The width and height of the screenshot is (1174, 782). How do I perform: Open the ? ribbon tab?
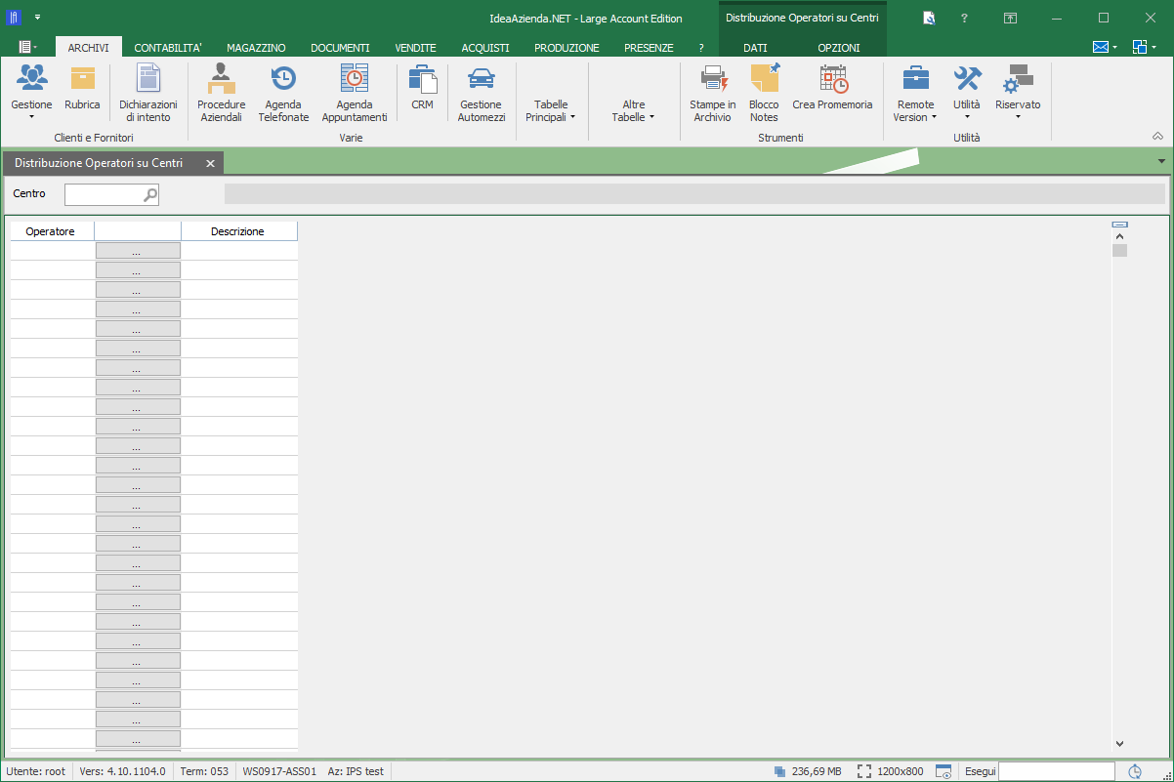point(701,47)
